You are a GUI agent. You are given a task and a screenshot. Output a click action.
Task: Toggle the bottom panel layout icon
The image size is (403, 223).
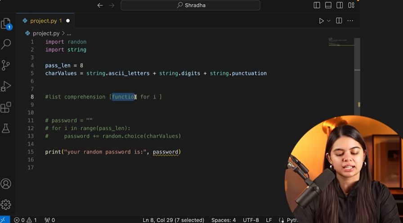coord(328,5)
